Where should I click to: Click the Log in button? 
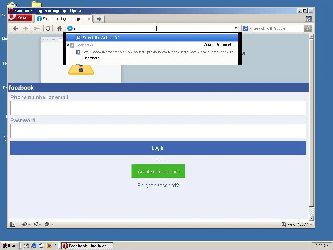(158, 148)
